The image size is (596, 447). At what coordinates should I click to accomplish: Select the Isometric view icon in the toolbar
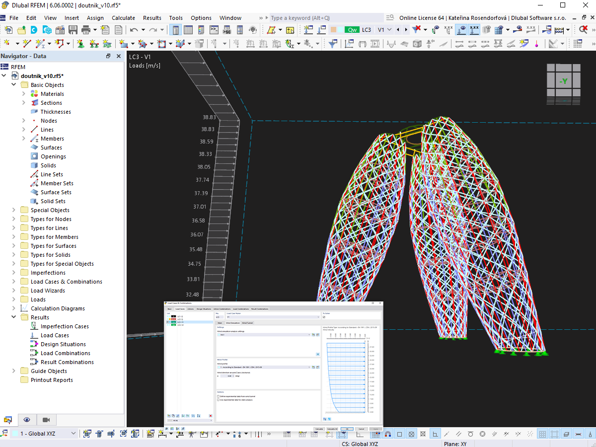(417, 44)
